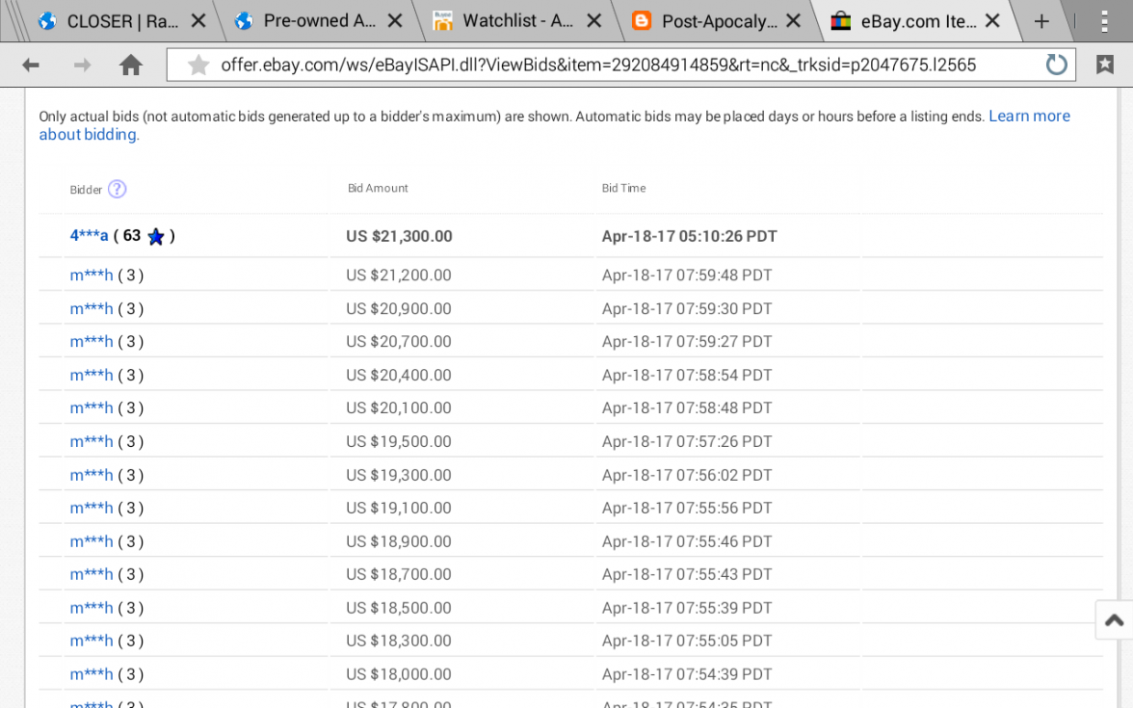1133x708 pixels.
Task: Open the Bidder help question mark icon
Action: pos(116,189)
